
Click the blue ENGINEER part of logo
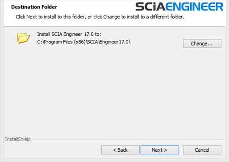pyautogui.click(x=195, y=7)
